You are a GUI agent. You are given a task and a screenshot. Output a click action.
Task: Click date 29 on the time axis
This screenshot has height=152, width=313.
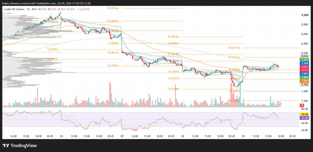[244, 136]
